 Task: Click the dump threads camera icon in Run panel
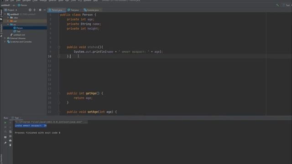[5, 132]
